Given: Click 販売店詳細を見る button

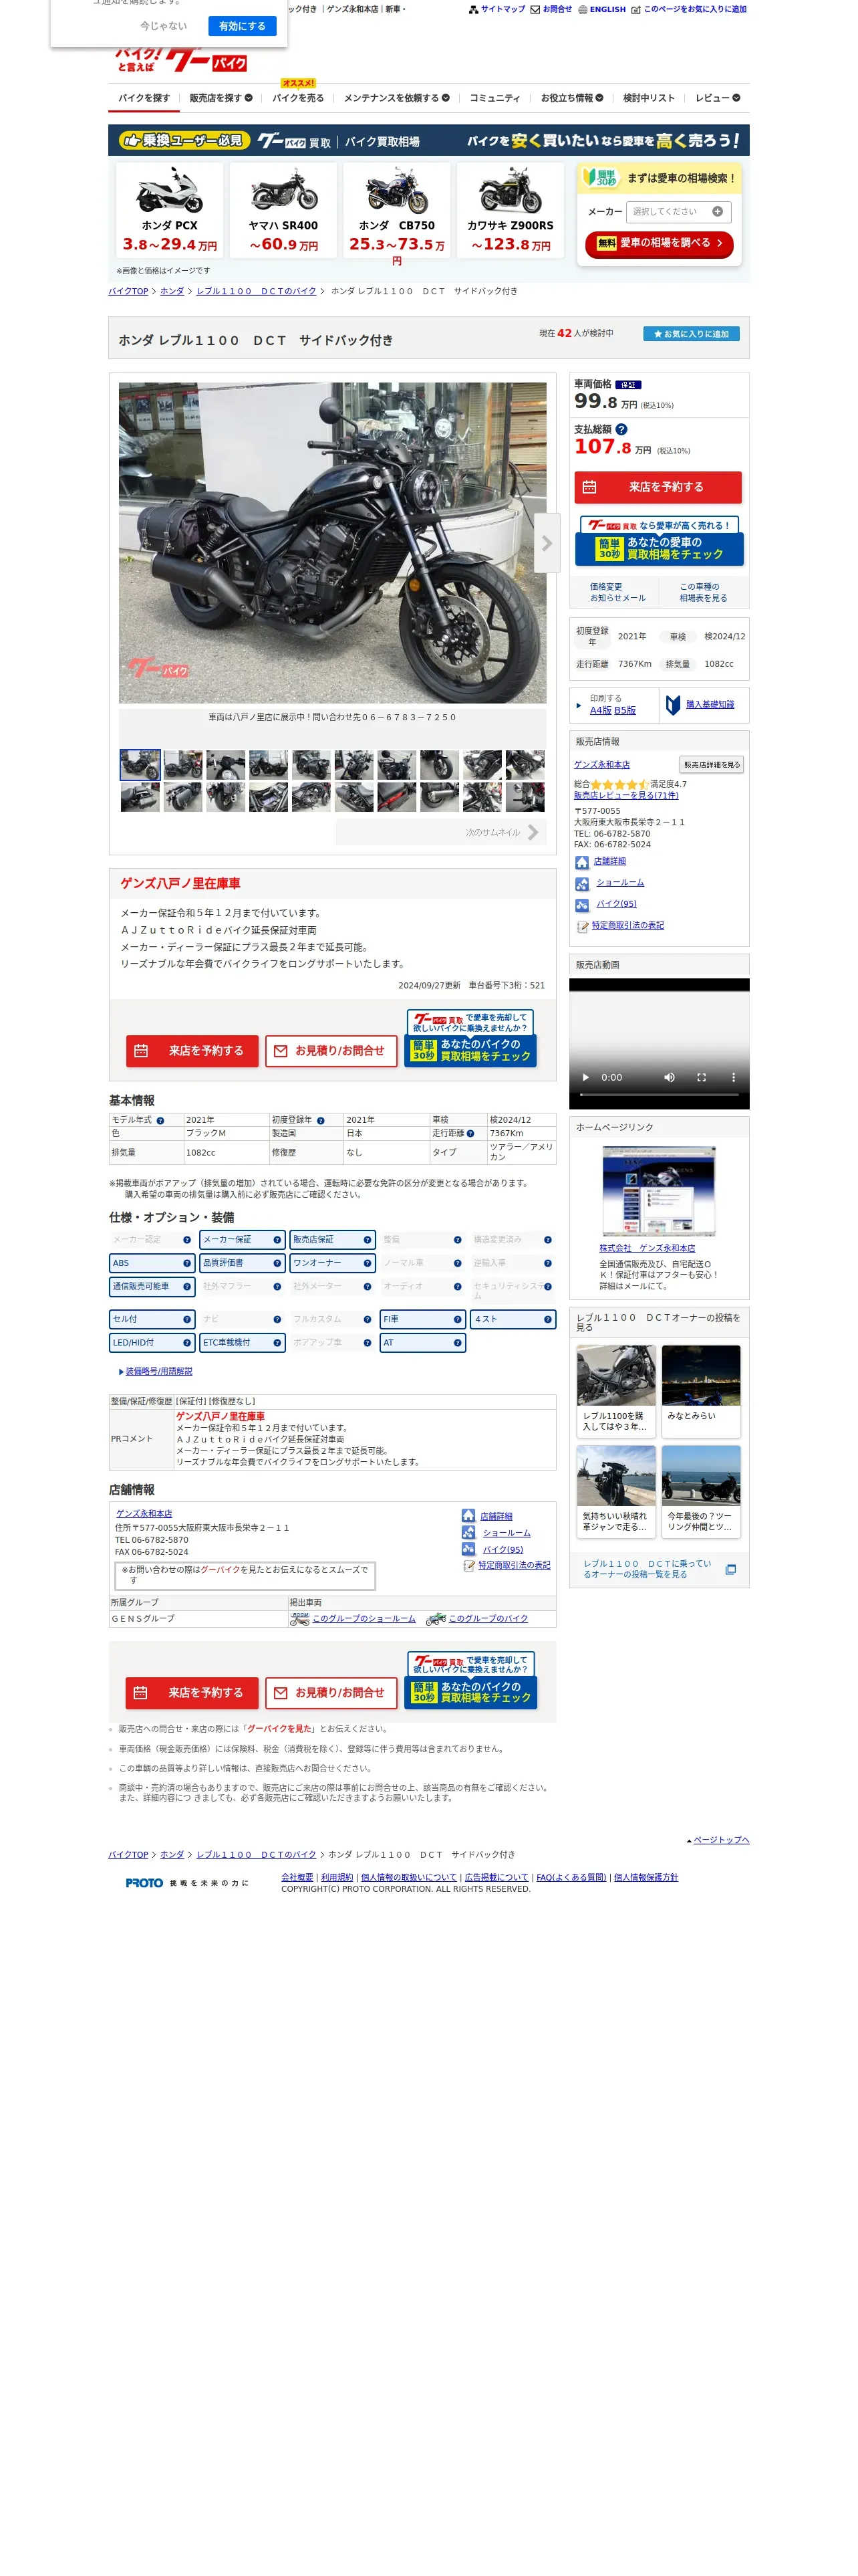Looking at the screenshot, I should pos(711,764).
